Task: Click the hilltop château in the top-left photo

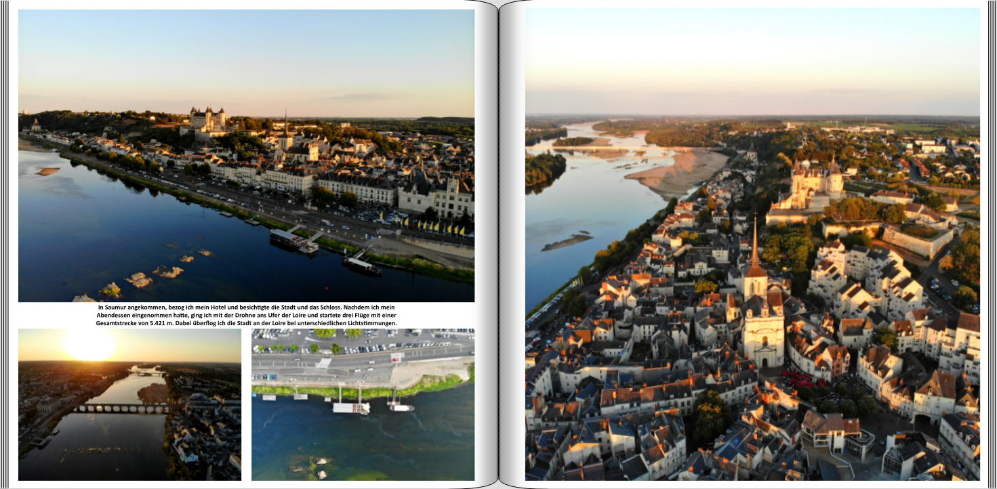Action: 207,120
